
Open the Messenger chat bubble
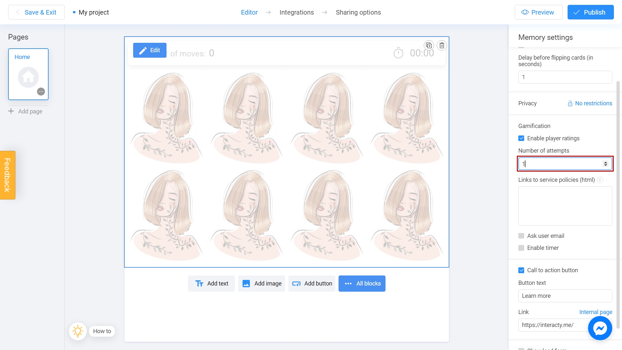pyautogui.click(x=600, y=328)
